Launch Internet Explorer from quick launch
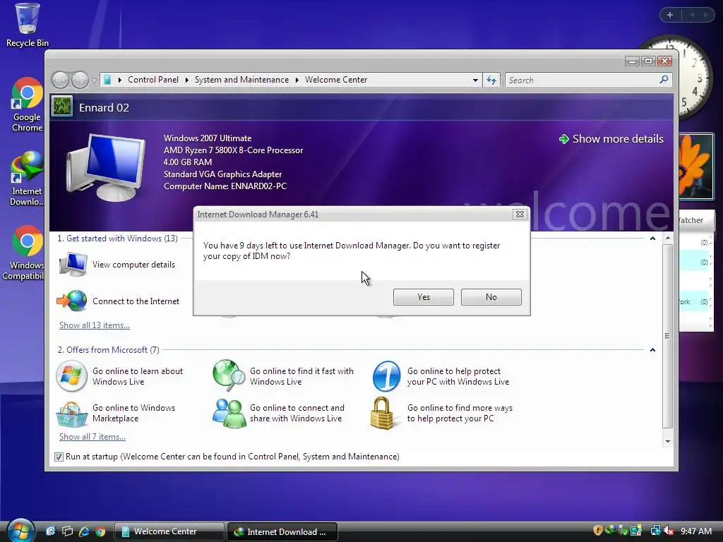723x542 pixels. [x=84, y=531]
